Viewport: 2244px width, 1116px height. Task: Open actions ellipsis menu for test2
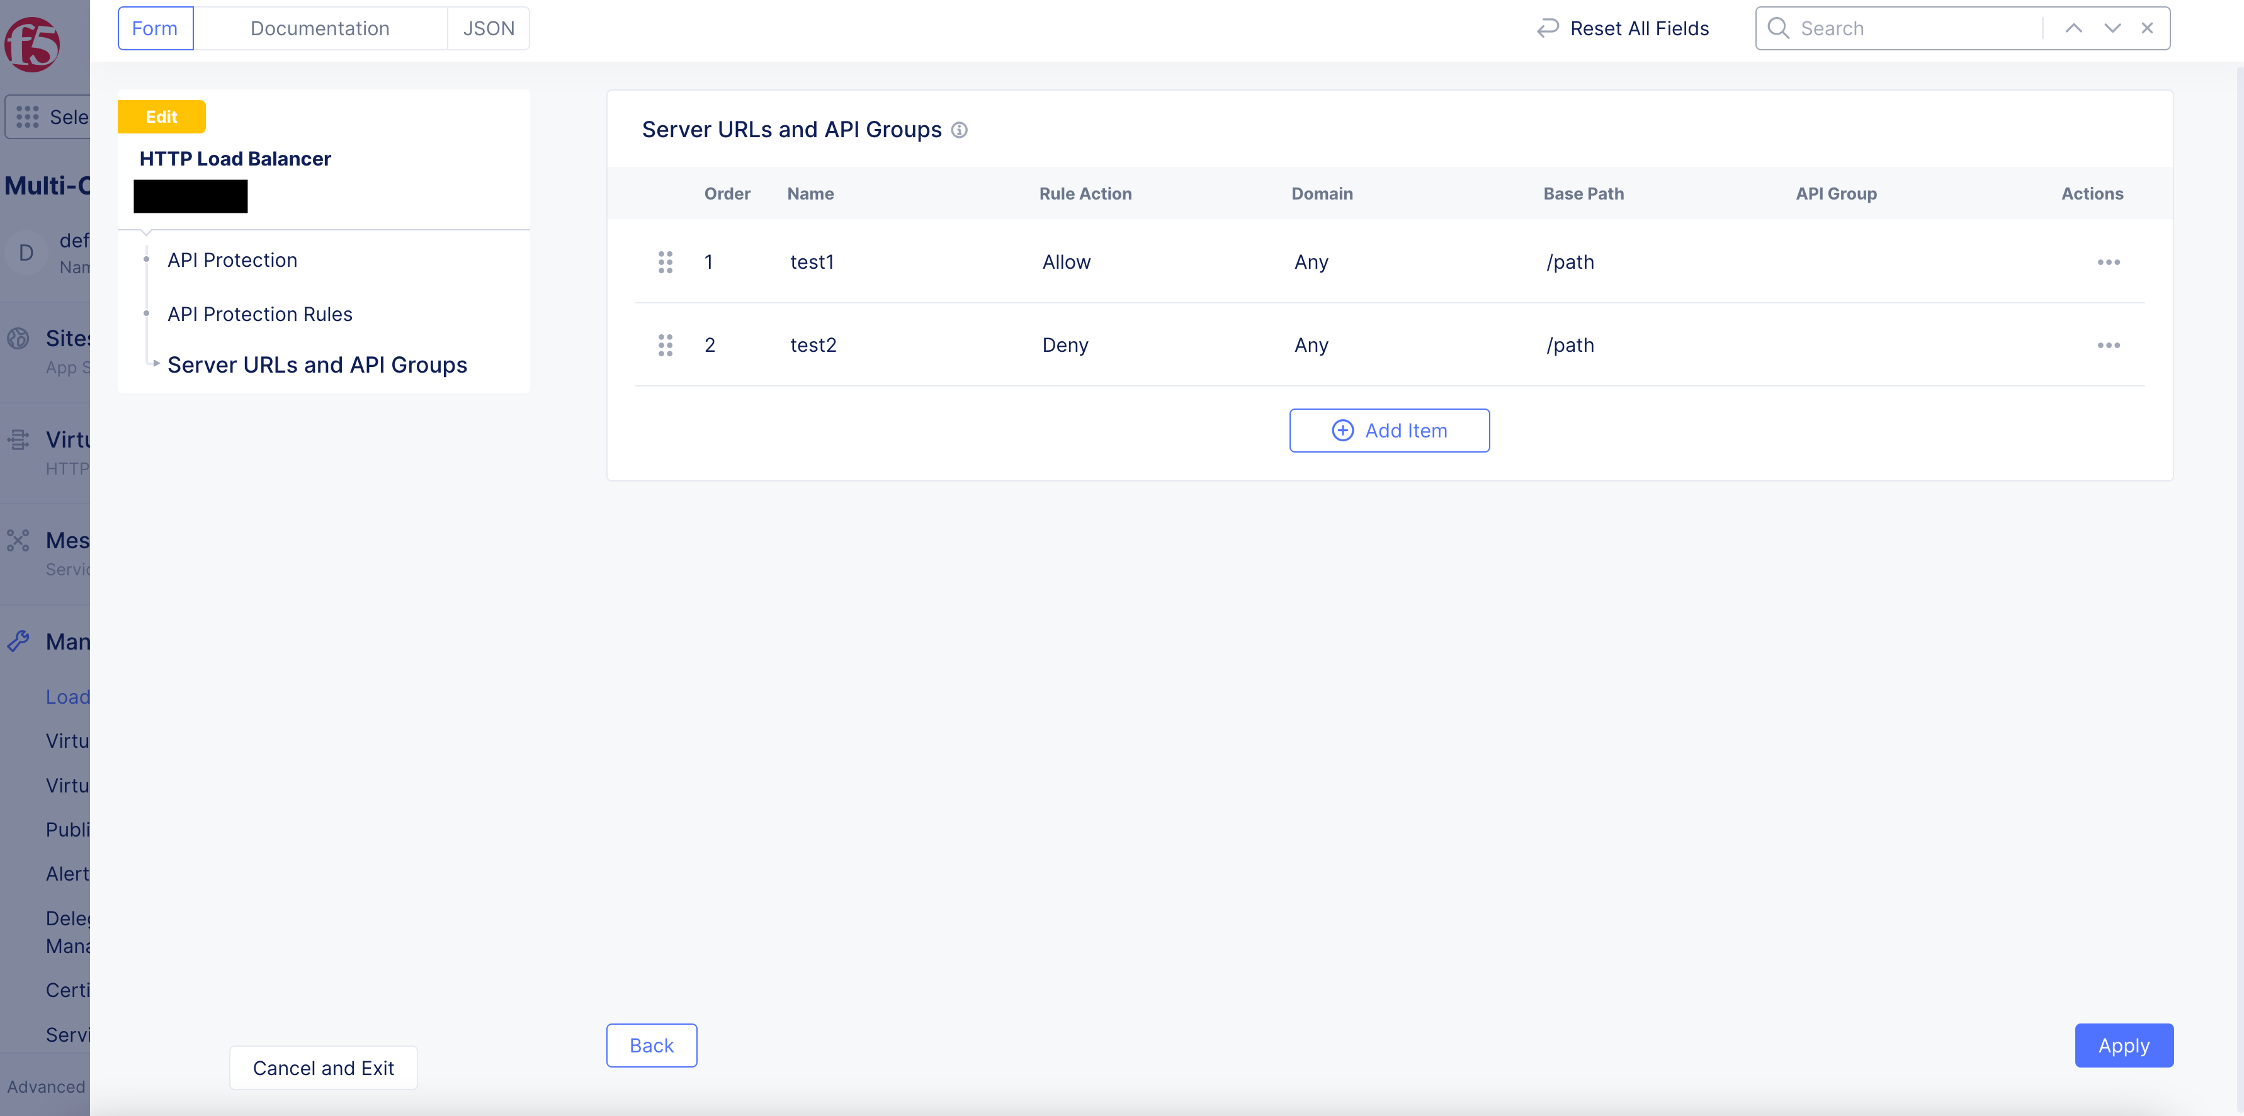pyautogui.click(x=2108, y=345)
